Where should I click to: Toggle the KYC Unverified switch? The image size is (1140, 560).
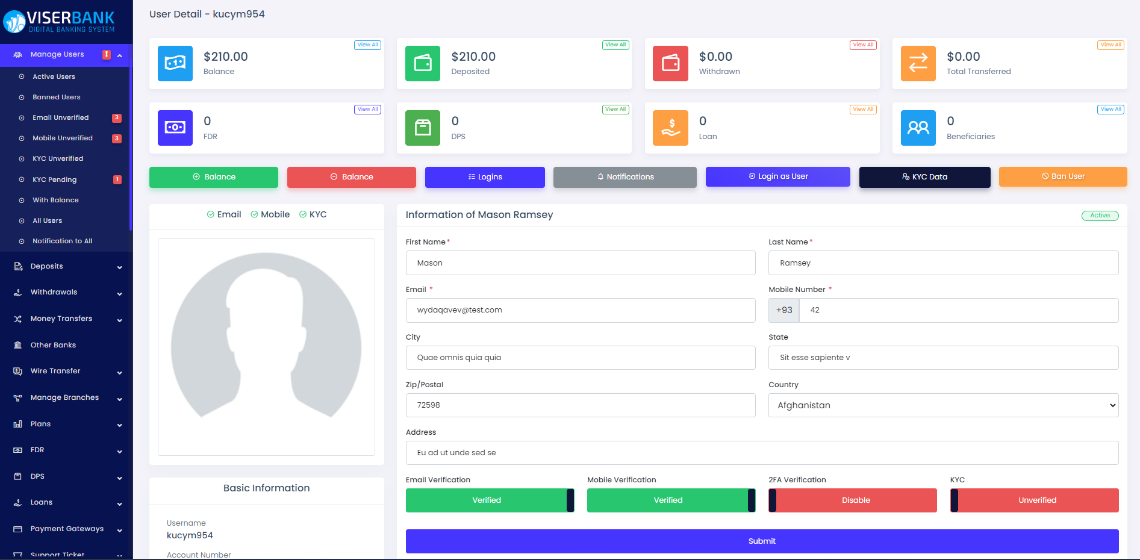tap(1034, 500)
